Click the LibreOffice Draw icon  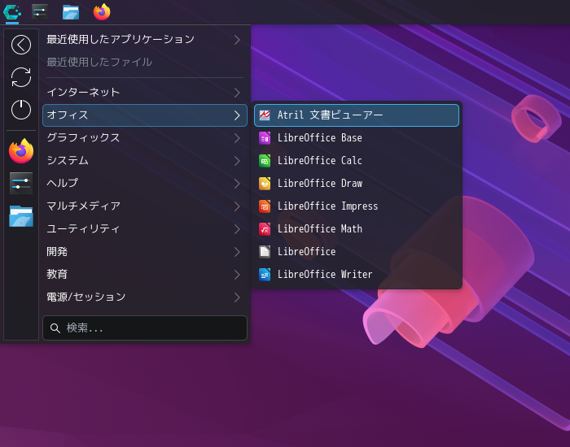(x=265, y=184)
